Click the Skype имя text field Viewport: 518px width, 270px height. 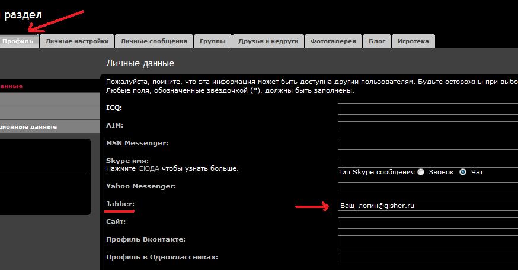[427, 161]
